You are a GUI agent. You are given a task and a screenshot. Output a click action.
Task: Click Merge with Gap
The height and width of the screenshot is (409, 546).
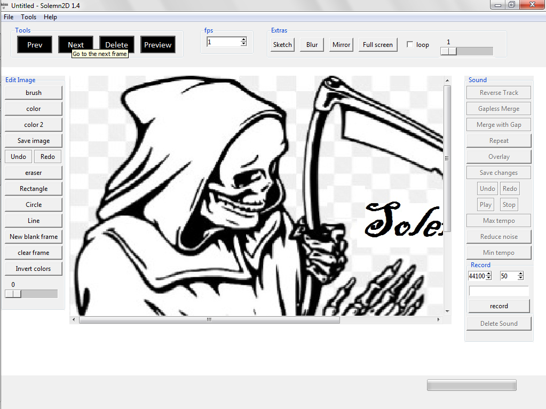point(498,125)
